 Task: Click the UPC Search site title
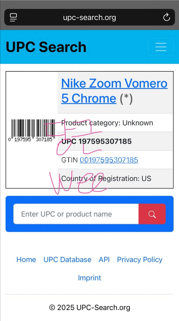click(x=46, y=47)
